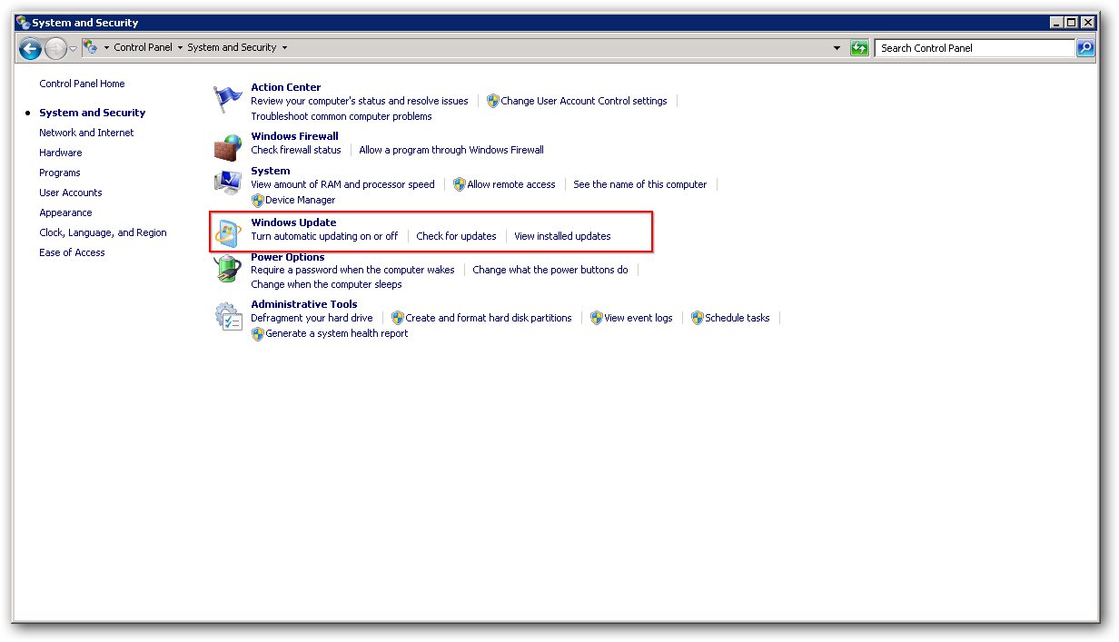This screenshot has height=642, width=1119.
Task: Open Device Manager link
Action: pos(300,200)
